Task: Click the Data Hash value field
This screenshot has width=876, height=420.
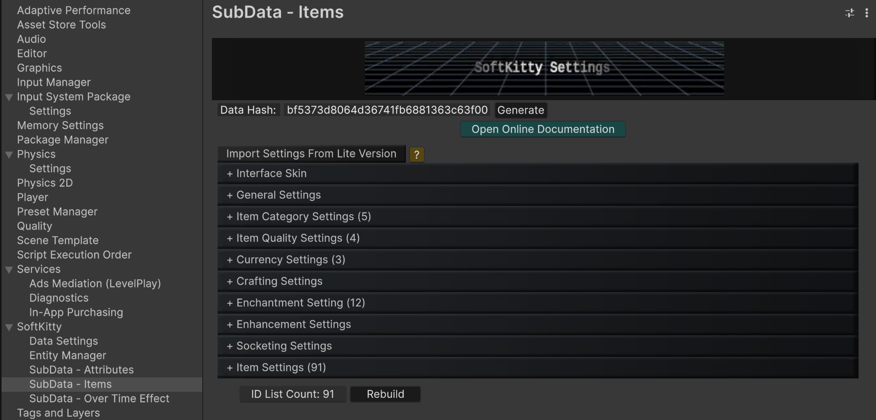Action: coord(387,110)
